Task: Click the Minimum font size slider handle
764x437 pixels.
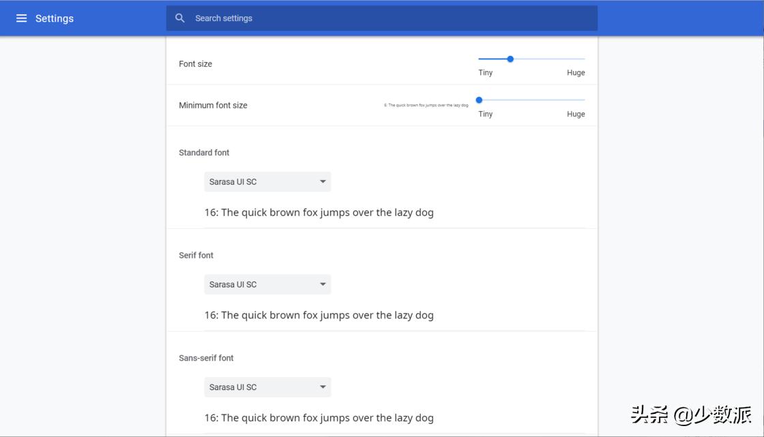Action: 479,100
